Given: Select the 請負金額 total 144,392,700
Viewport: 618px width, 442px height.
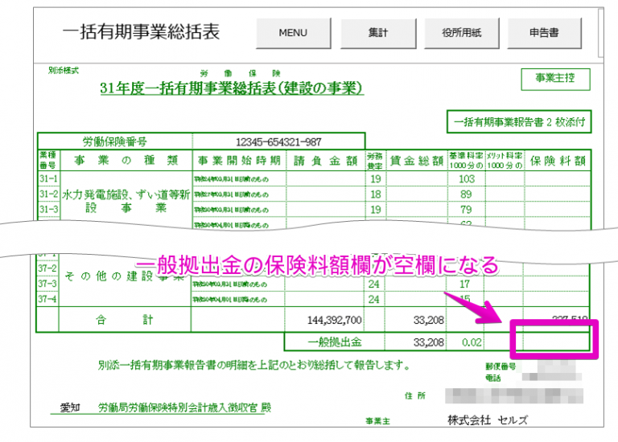Looking at the screenshot, I should pyautogui.click(x=334, y=320).
